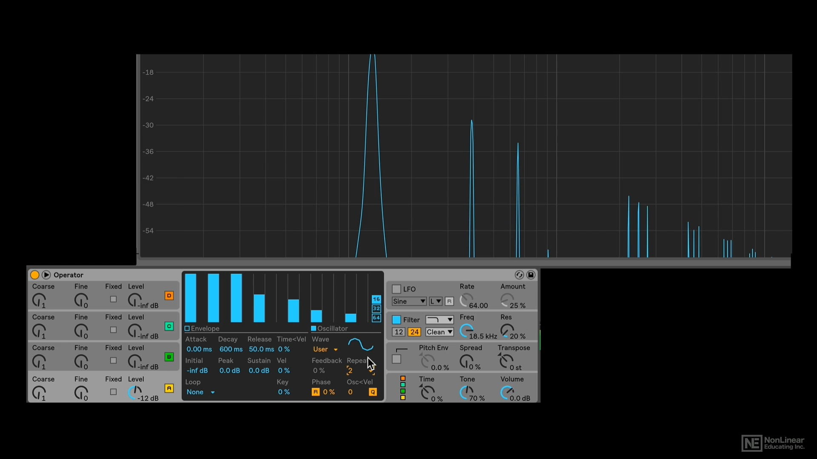Click oscillator A's Coarse knob
The width and height of the screenshot is (817, 459).
point(39,393)
